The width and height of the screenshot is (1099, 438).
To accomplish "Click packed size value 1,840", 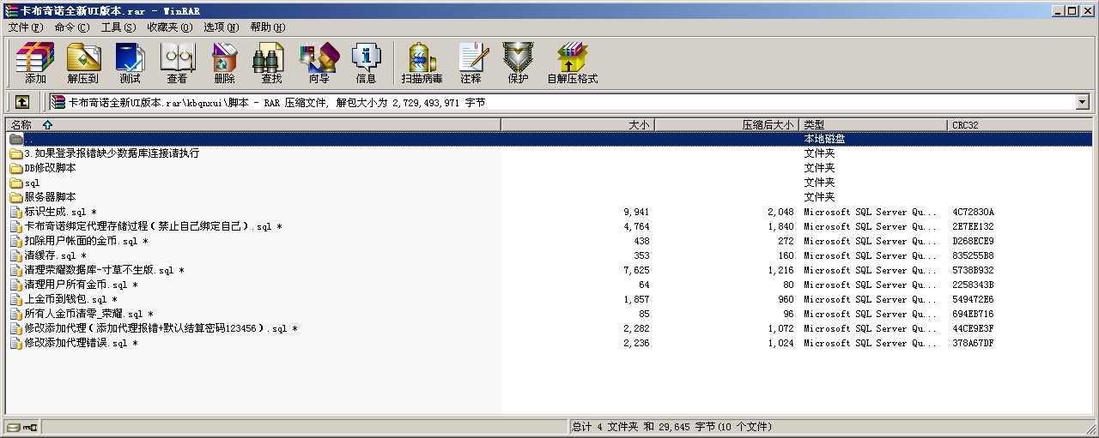I will (x=780, y=226).
